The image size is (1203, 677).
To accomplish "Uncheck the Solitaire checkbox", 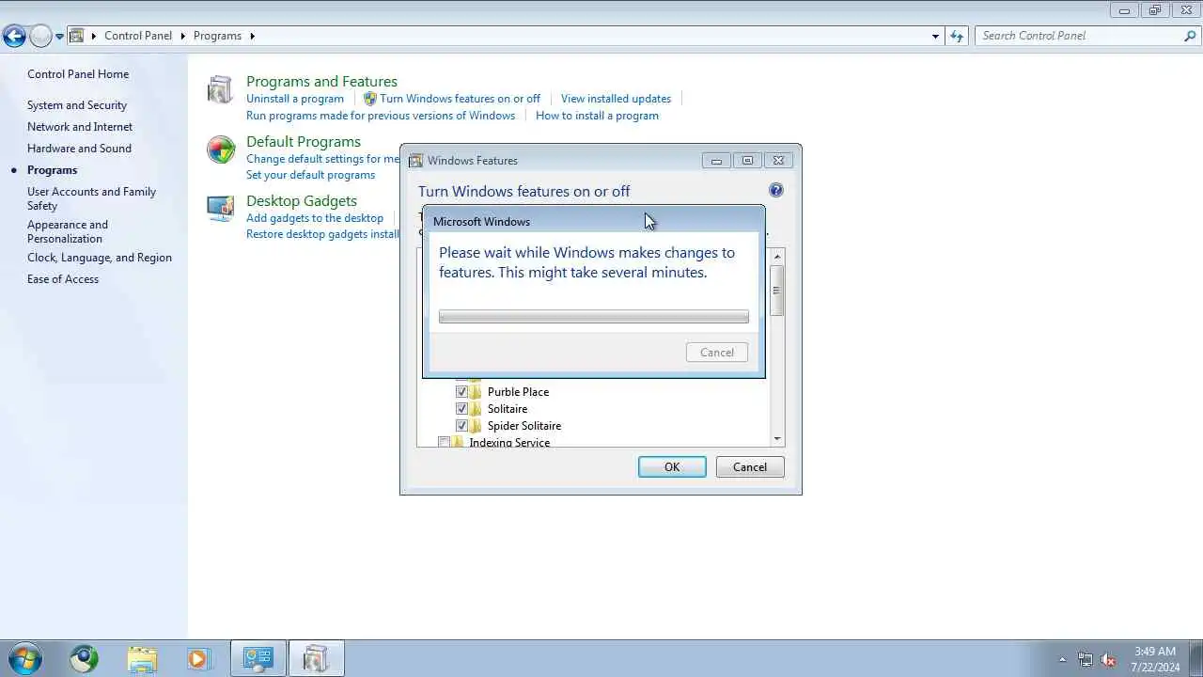I will 461,408.
